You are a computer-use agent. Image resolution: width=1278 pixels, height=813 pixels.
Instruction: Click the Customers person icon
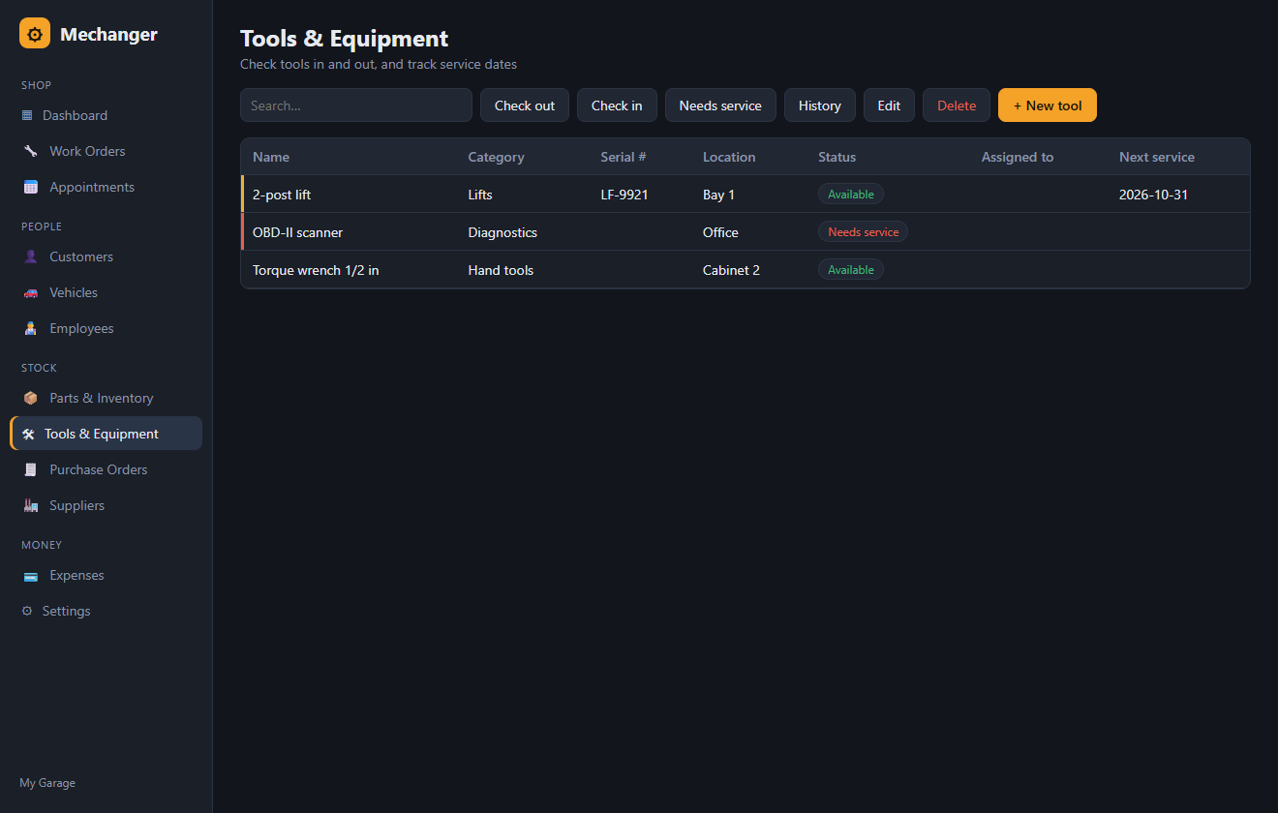click(x=30, y=256)
